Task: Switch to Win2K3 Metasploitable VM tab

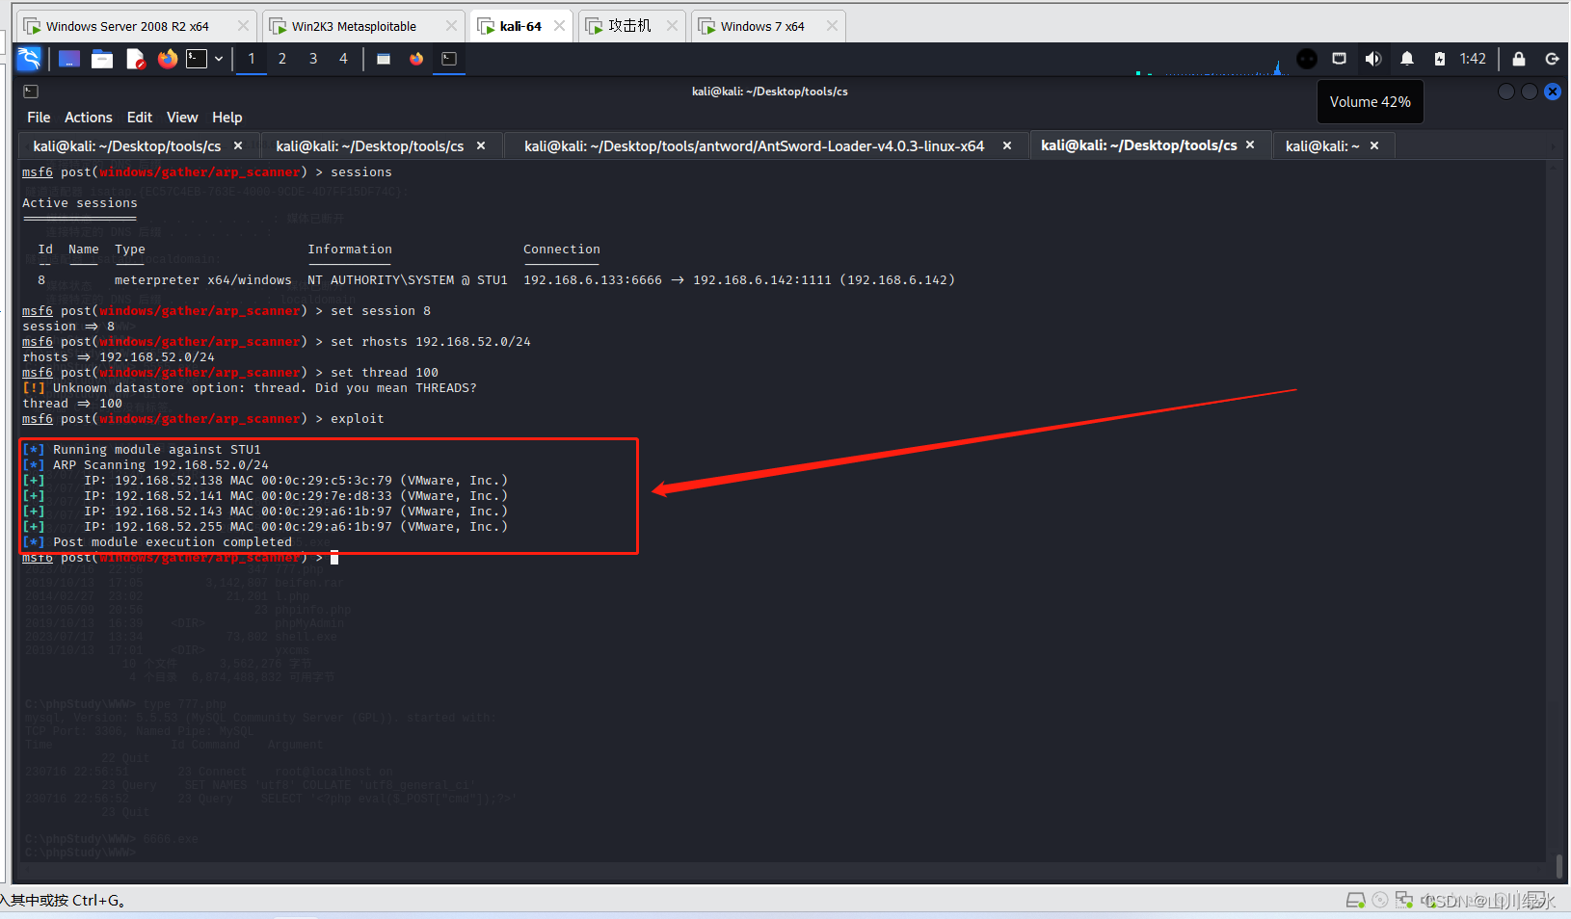Action: pos(354,26)
